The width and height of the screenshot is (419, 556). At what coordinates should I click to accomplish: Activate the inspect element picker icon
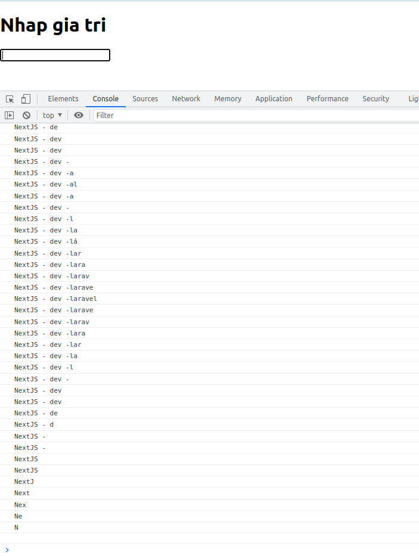[x=10, y=99]
